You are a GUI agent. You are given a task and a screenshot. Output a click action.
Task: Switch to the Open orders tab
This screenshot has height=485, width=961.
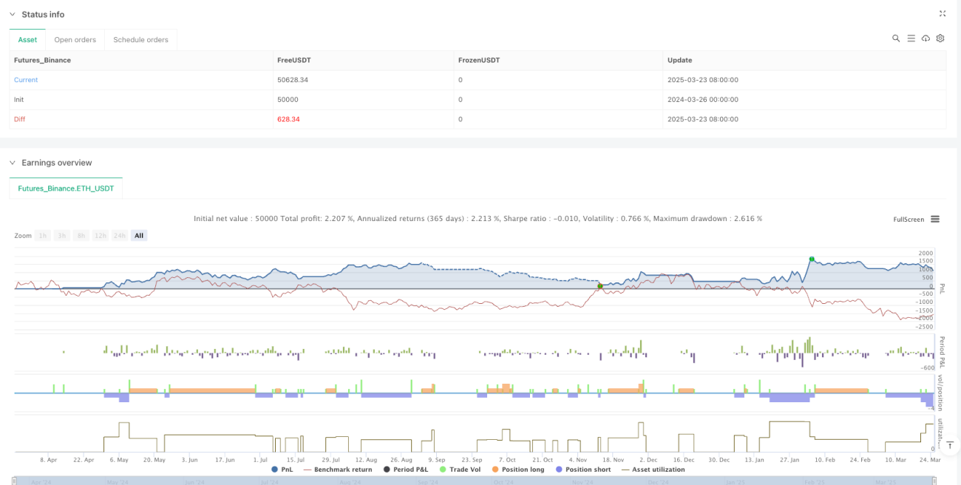click(x=75, y=40)
